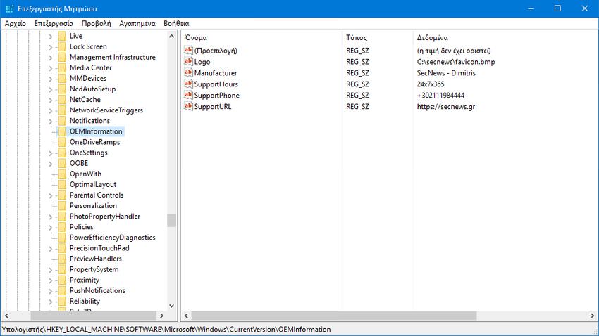Screen dimensions: 599x336
Task: Click the Personalization folder icon
Action: [62, 206]
